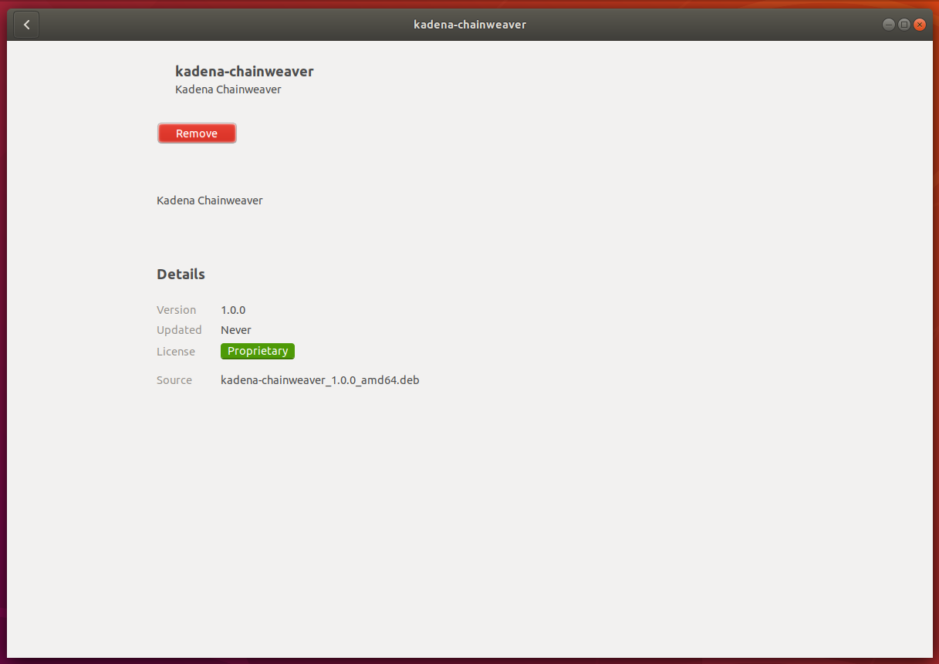Select the bold kadena-chainweaver app heading
Image resolution: width=939 pixels, height=664 pixels.
pyautogui.click(x=244, y=72)
